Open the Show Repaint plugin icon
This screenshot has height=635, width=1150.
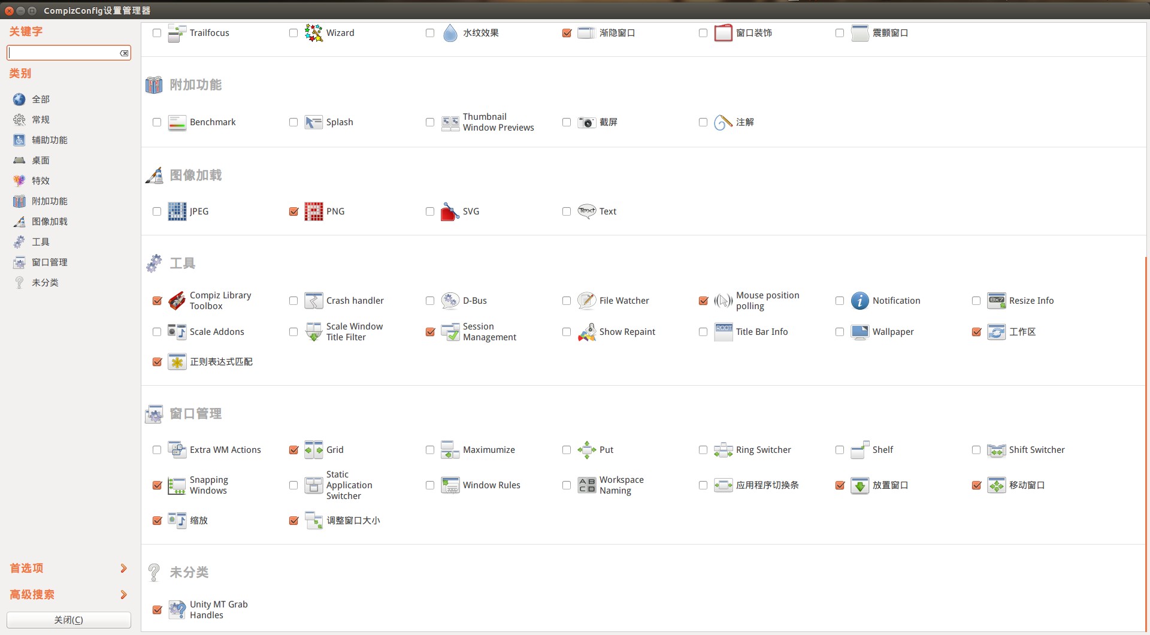(587, 332)
